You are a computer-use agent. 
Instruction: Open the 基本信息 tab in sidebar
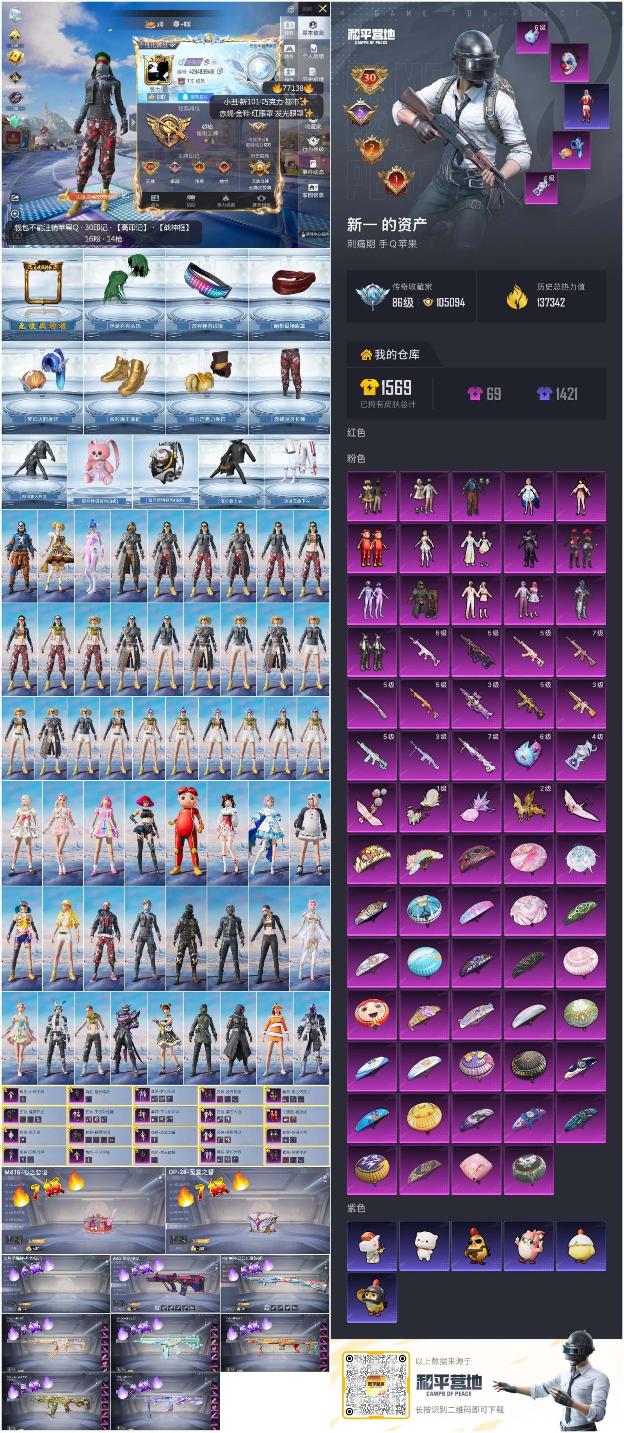coord(313,28)
